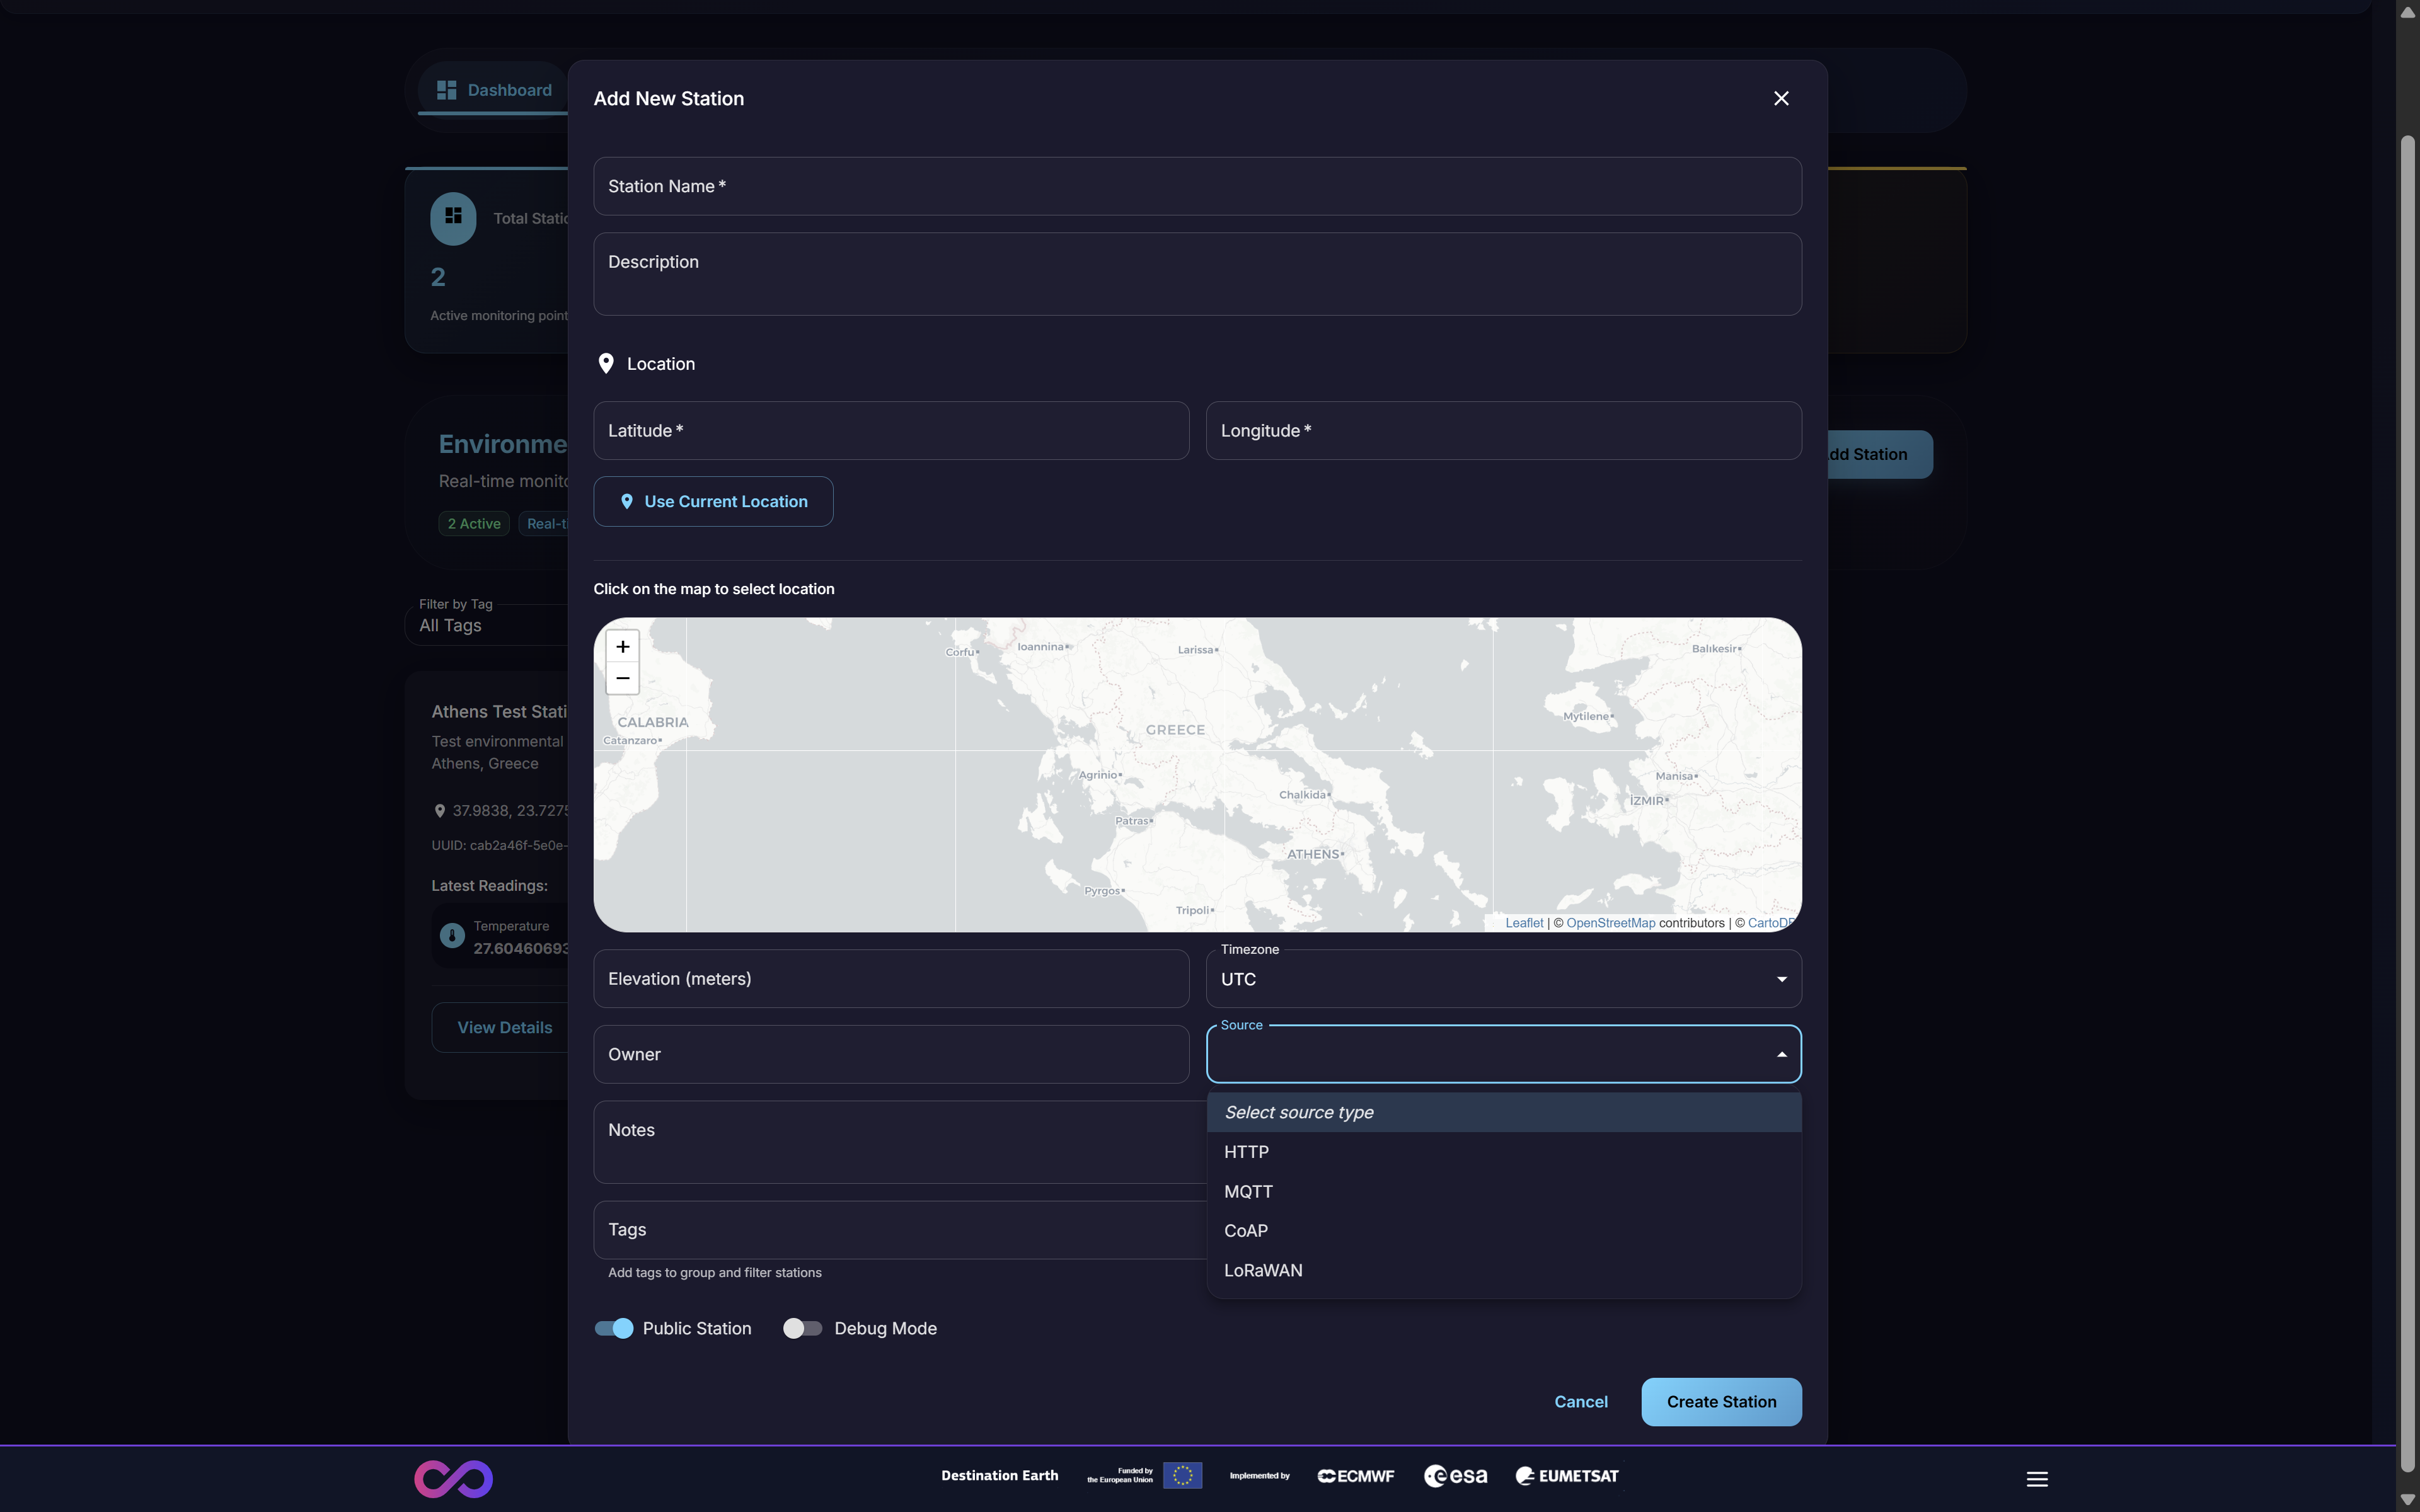The image size is (2420, 1512).
Task: Click the ESA logo in footer
Action: point(1455,1476)
